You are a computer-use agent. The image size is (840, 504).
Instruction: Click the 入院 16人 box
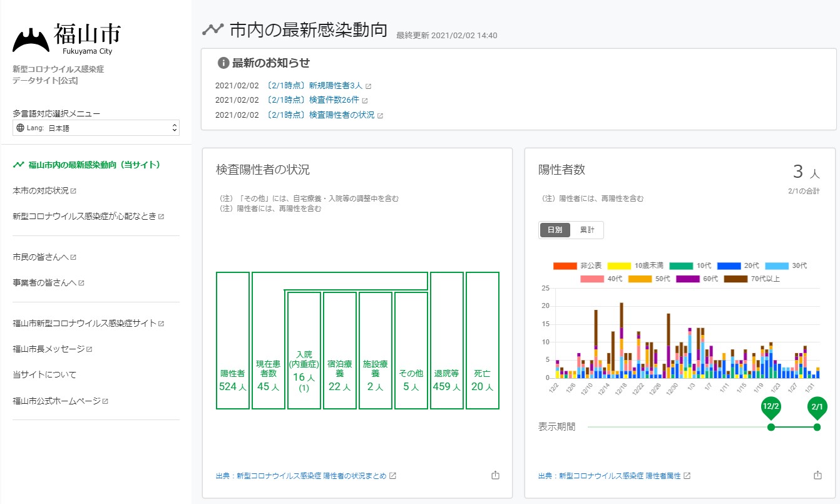[x=304, y=351]
